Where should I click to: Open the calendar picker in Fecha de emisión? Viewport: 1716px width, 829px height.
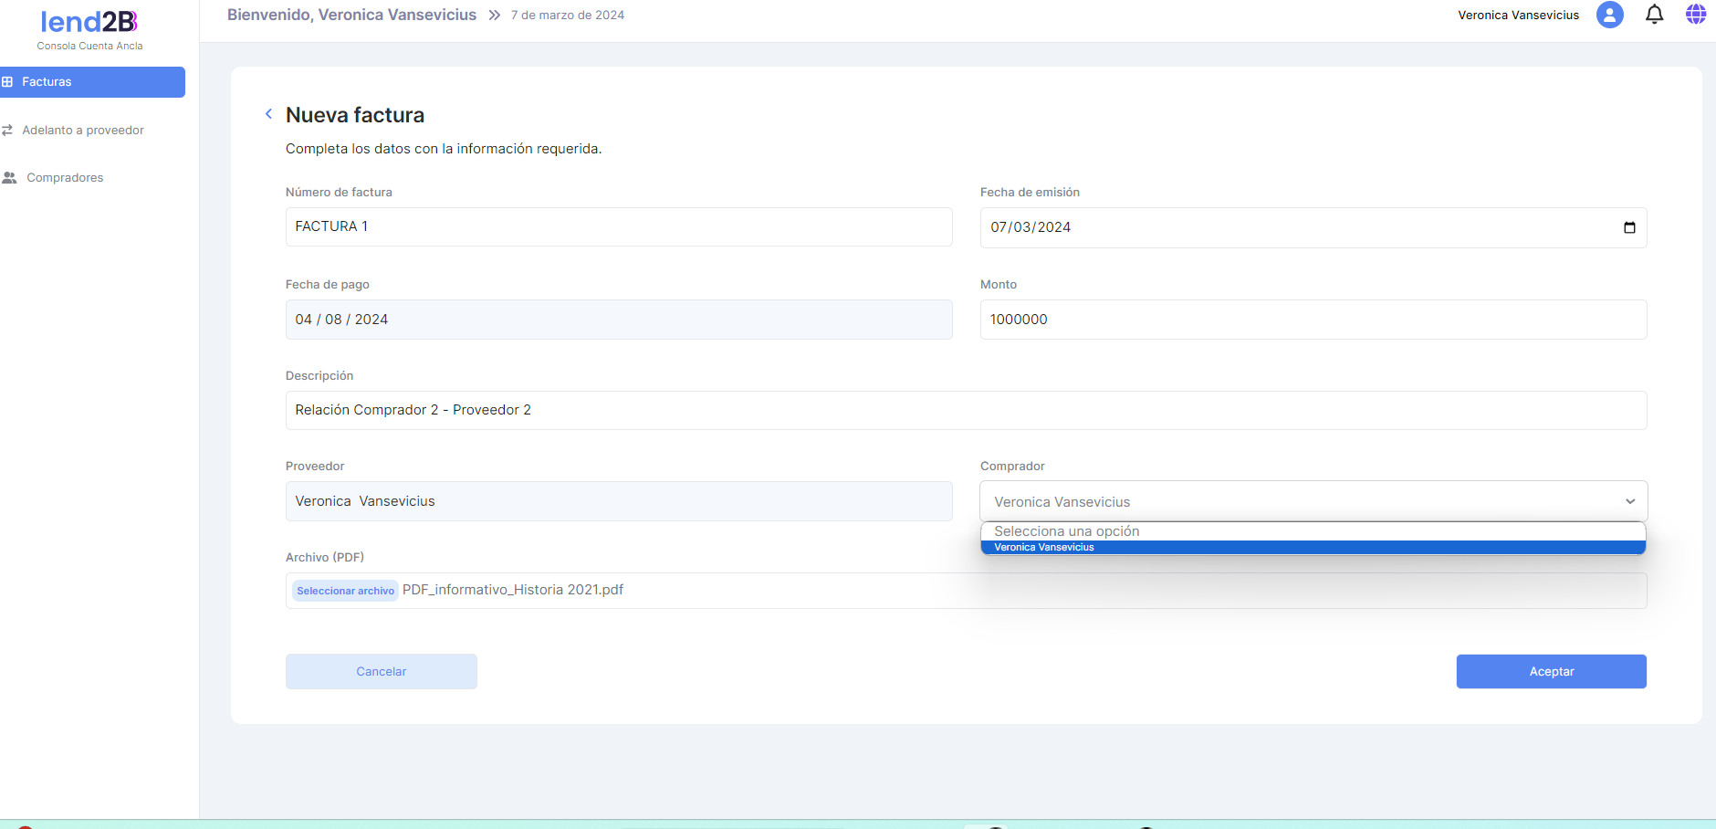click(x=1629, y=227)
